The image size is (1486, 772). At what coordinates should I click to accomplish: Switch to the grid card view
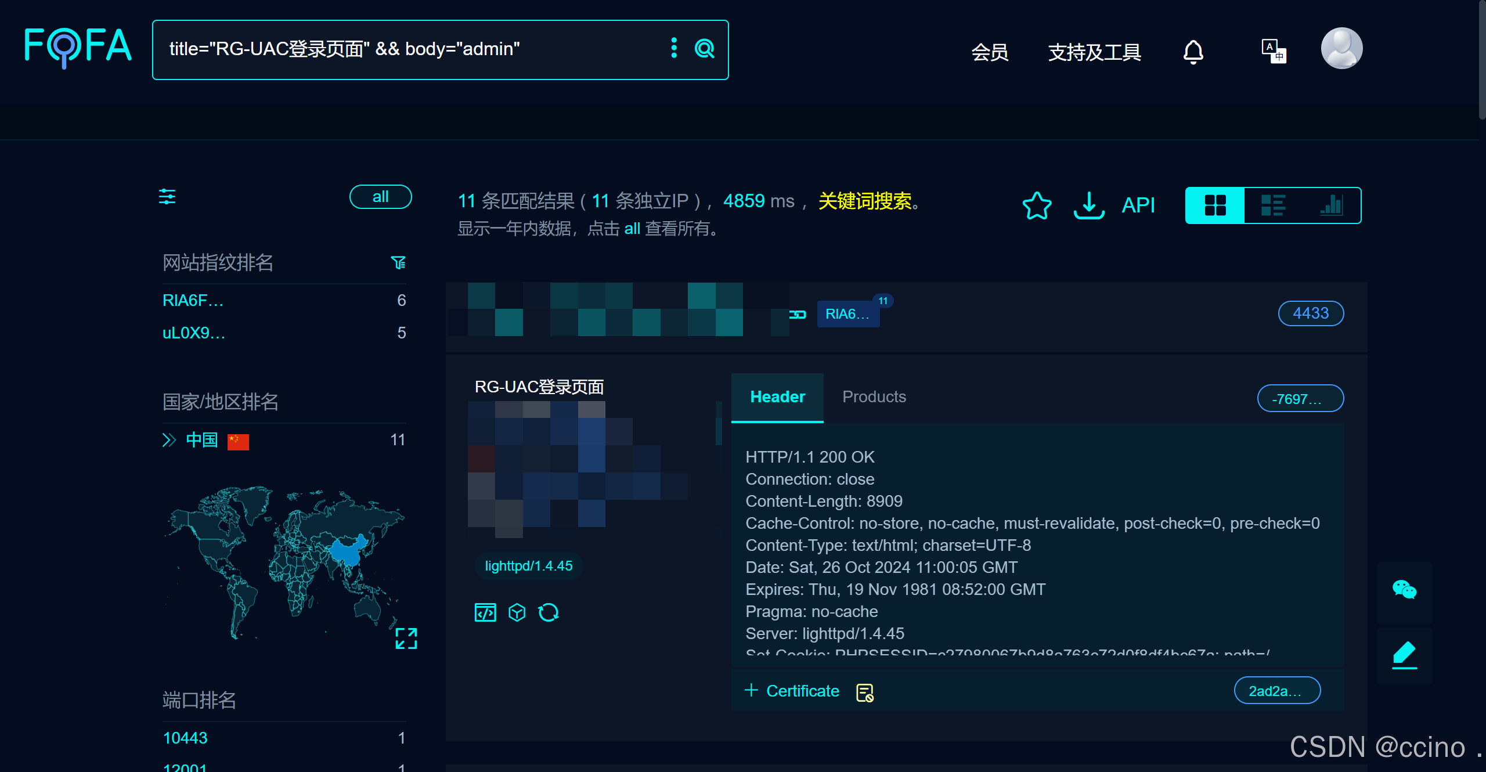tap(1215, 205)
